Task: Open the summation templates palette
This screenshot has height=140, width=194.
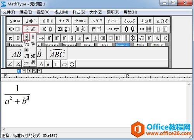Action: point(64,29)
